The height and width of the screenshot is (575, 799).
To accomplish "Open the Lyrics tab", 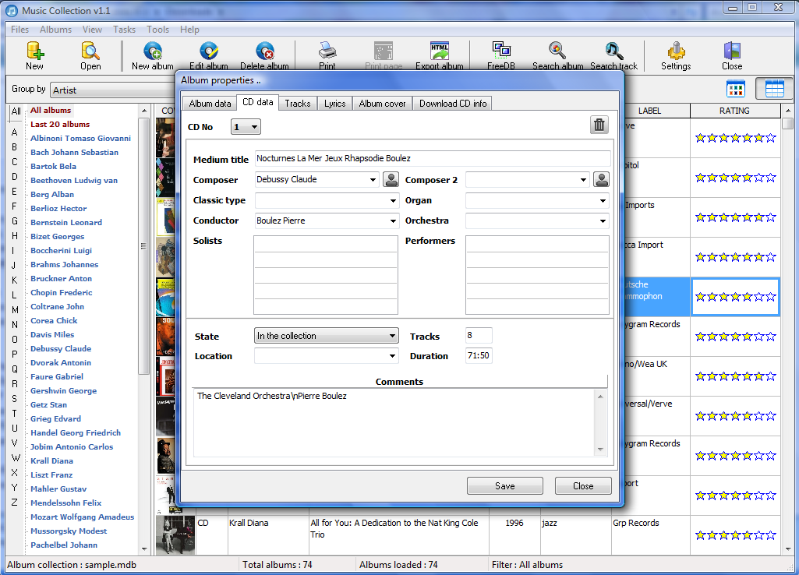I will (334, 104).
